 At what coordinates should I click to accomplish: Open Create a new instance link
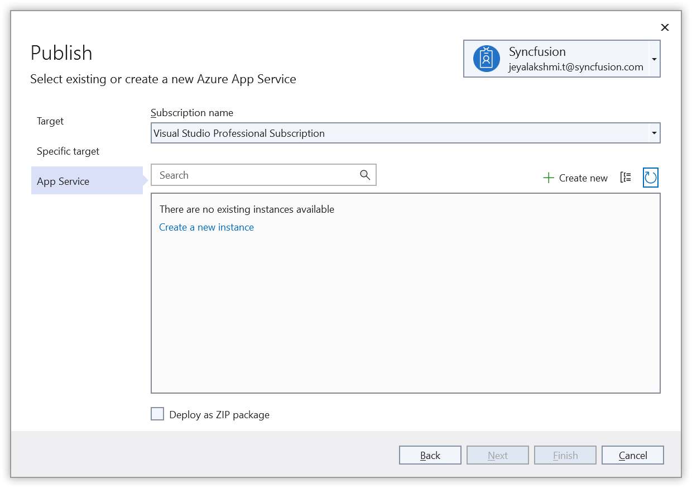click(206, 227)
